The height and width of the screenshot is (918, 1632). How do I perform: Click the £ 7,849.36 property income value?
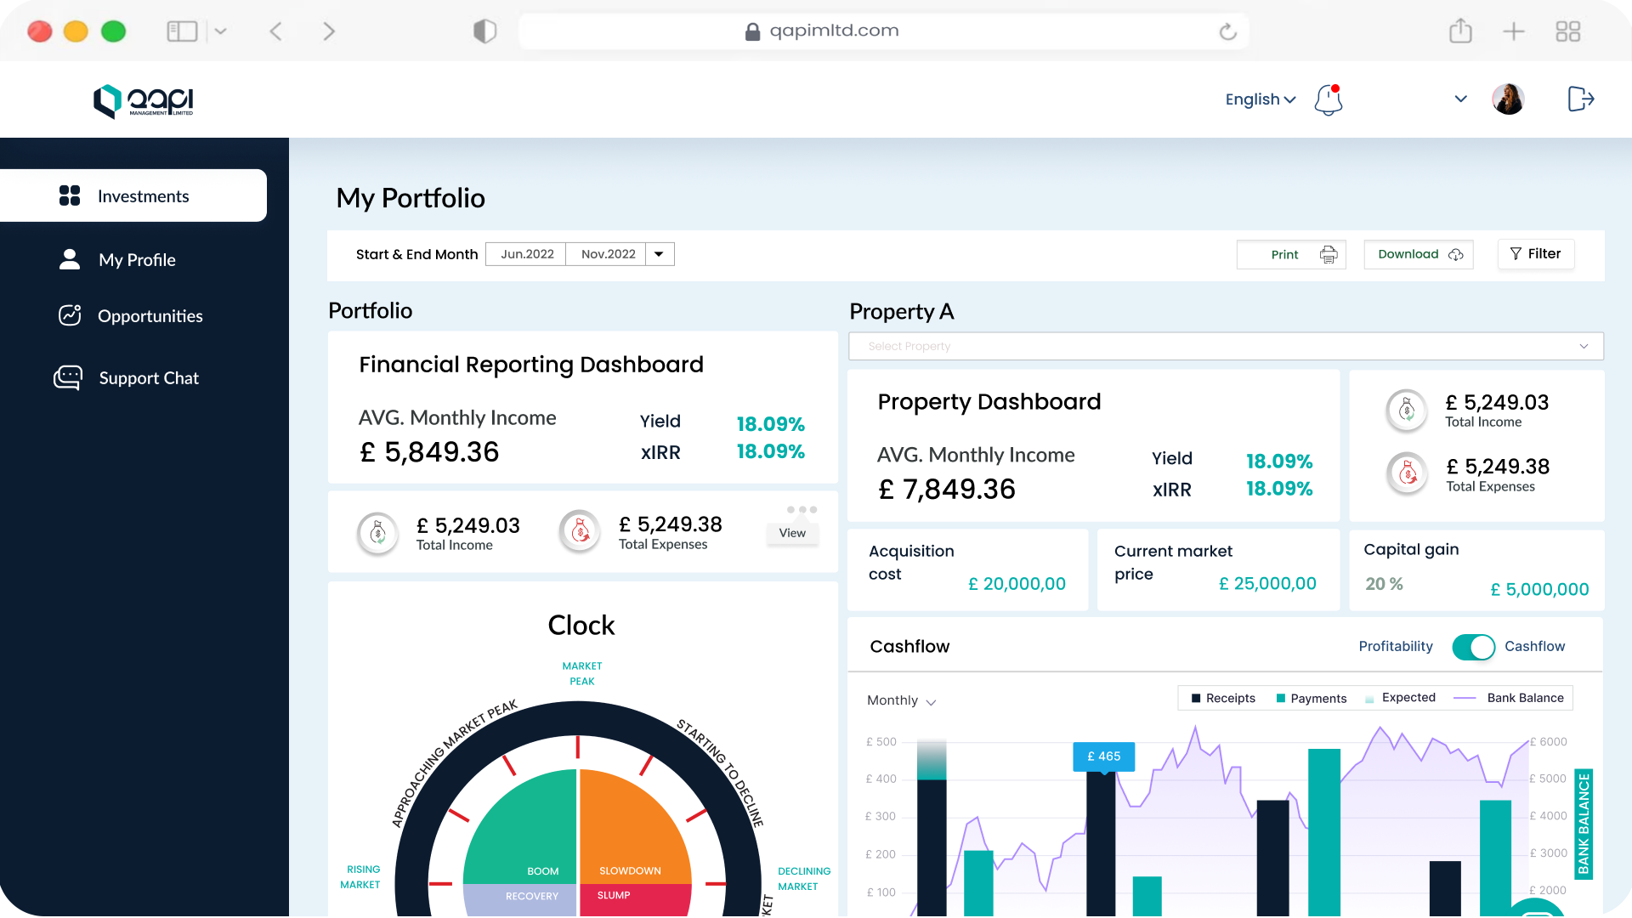(x=947, y=490)
